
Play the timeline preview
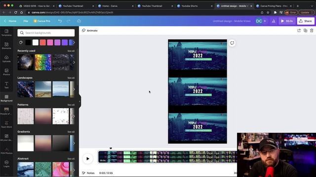coord(88,158)
